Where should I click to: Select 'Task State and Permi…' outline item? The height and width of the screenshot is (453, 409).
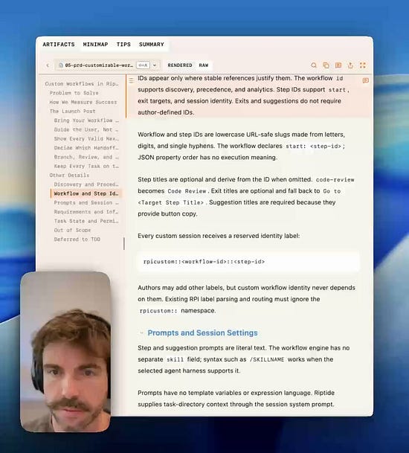click(86, 221)
